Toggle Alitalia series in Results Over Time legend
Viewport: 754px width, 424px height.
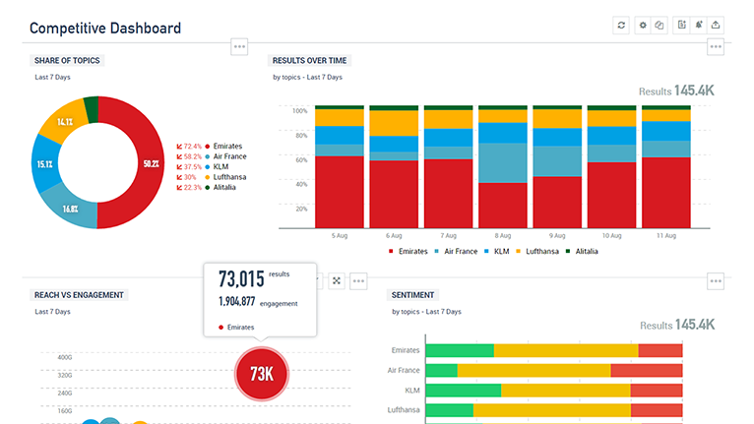point(582,252)
